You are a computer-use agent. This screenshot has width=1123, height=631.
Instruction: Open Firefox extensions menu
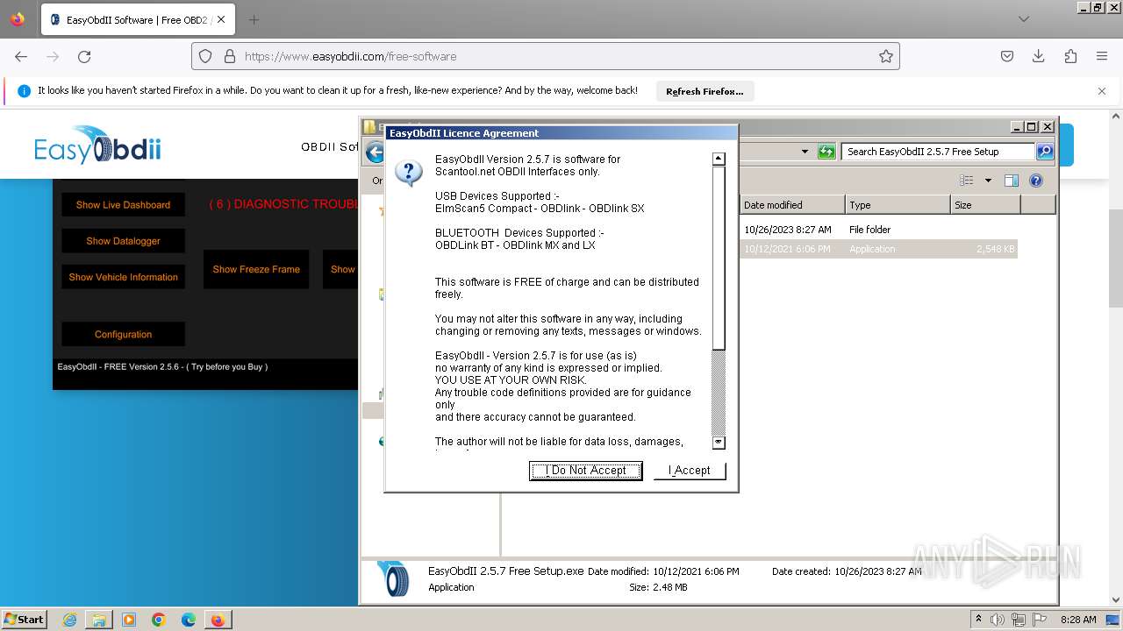point(1070,56)
